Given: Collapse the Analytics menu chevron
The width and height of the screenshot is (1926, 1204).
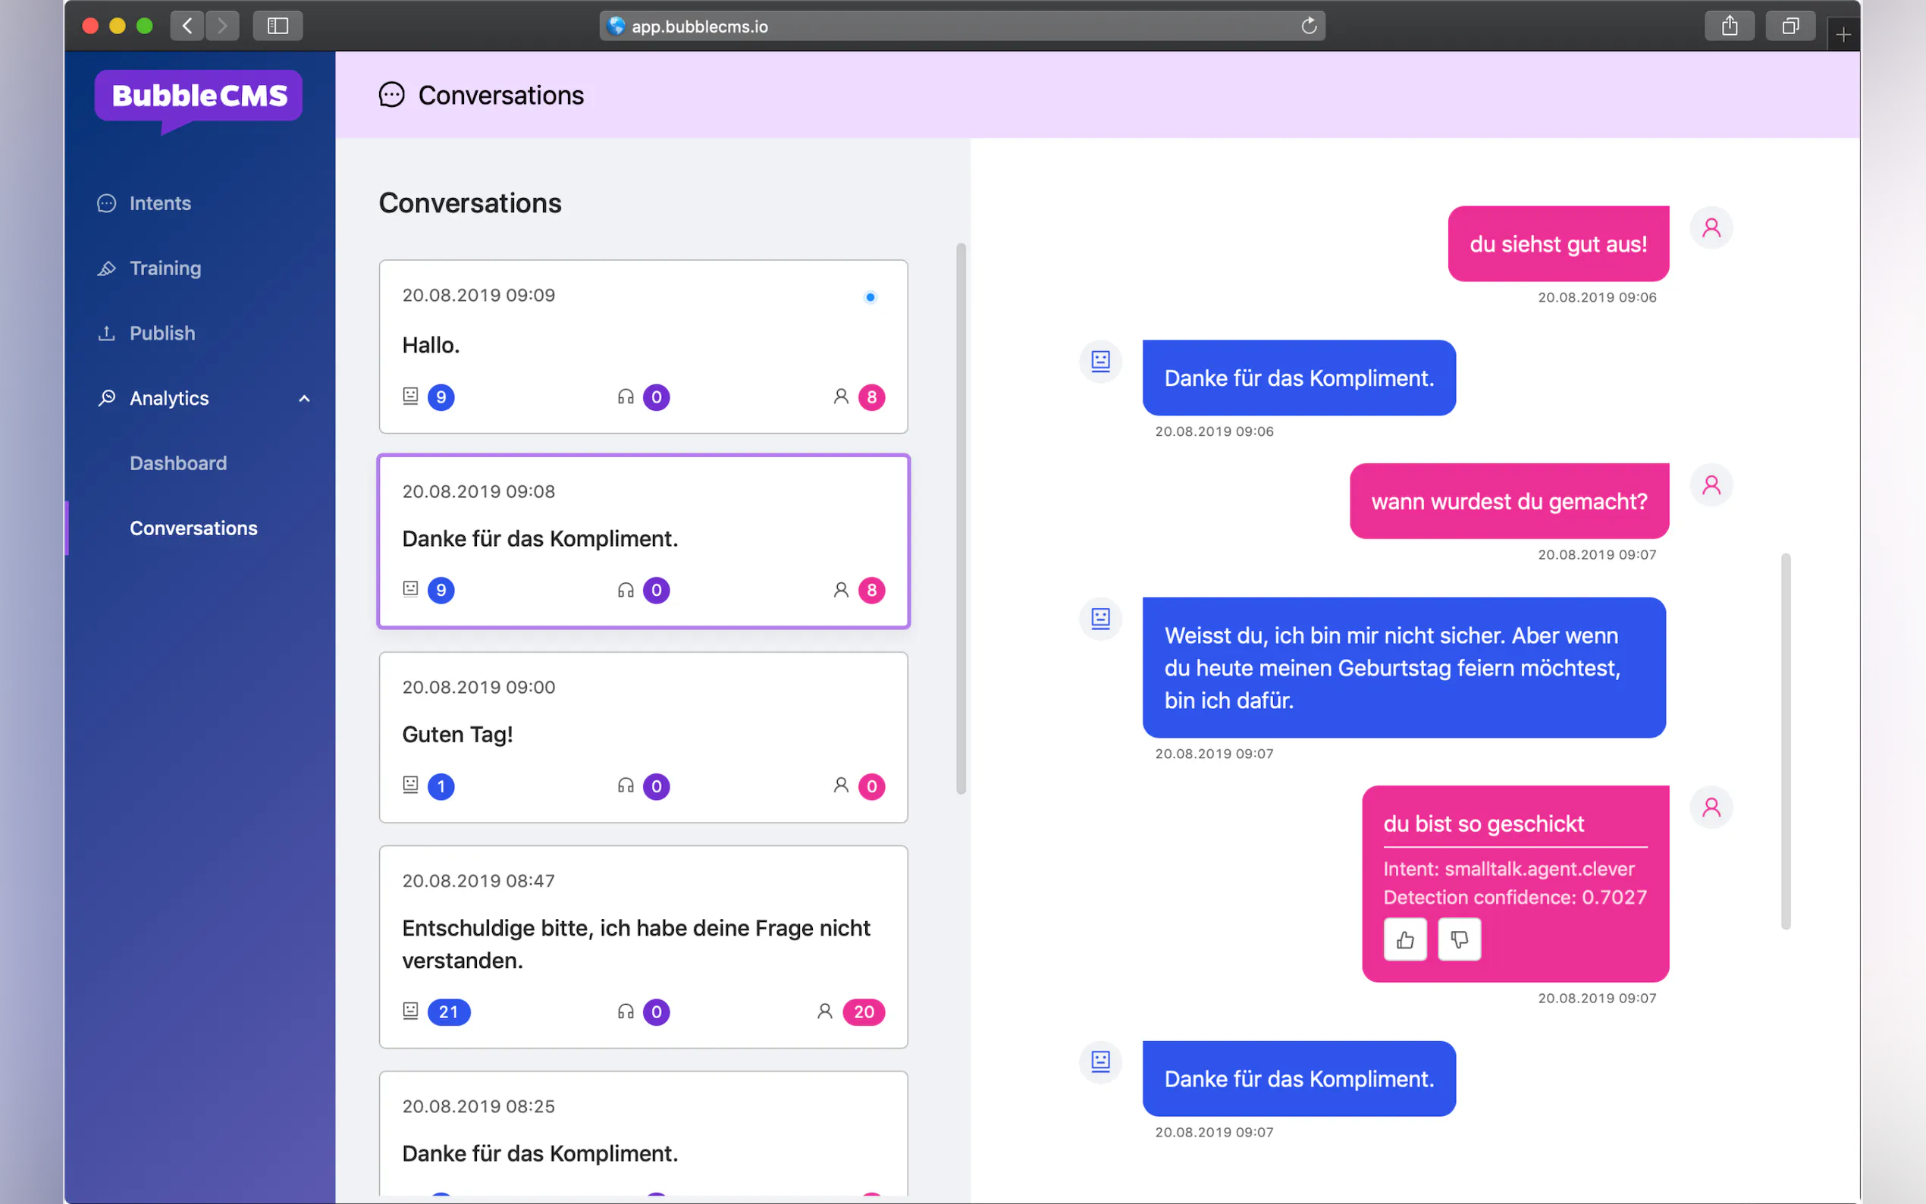Looking at the screenshot, I should click(x=304, y=398).
